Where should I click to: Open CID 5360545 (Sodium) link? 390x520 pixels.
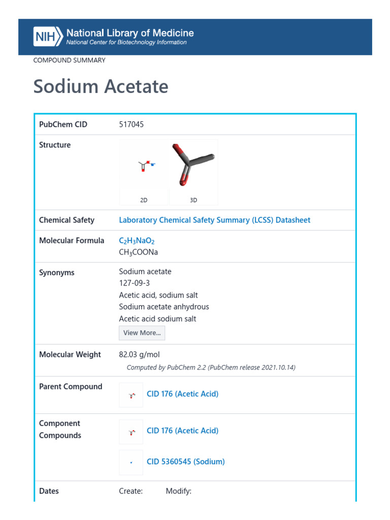[x=185, y=462]
